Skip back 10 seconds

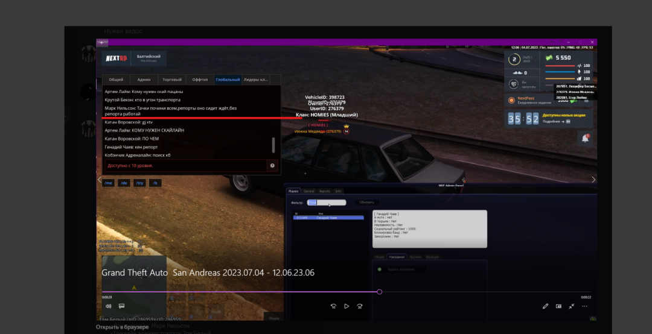333,306
